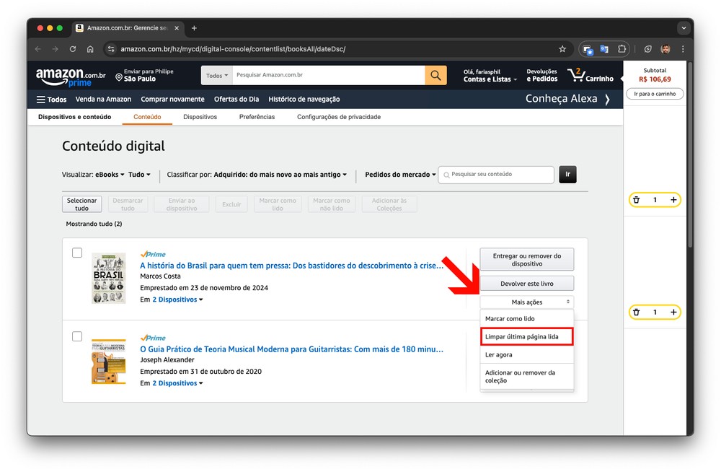Click the first trash icon in cart sidebar
The image size is (721, 472).
click(x=636, y=200)
